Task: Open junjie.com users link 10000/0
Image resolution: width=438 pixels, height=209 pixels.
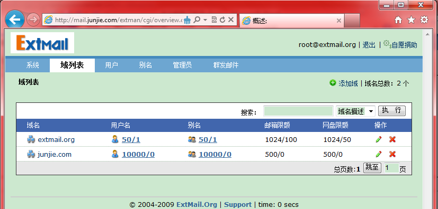Action: click(x=138, y=154)
